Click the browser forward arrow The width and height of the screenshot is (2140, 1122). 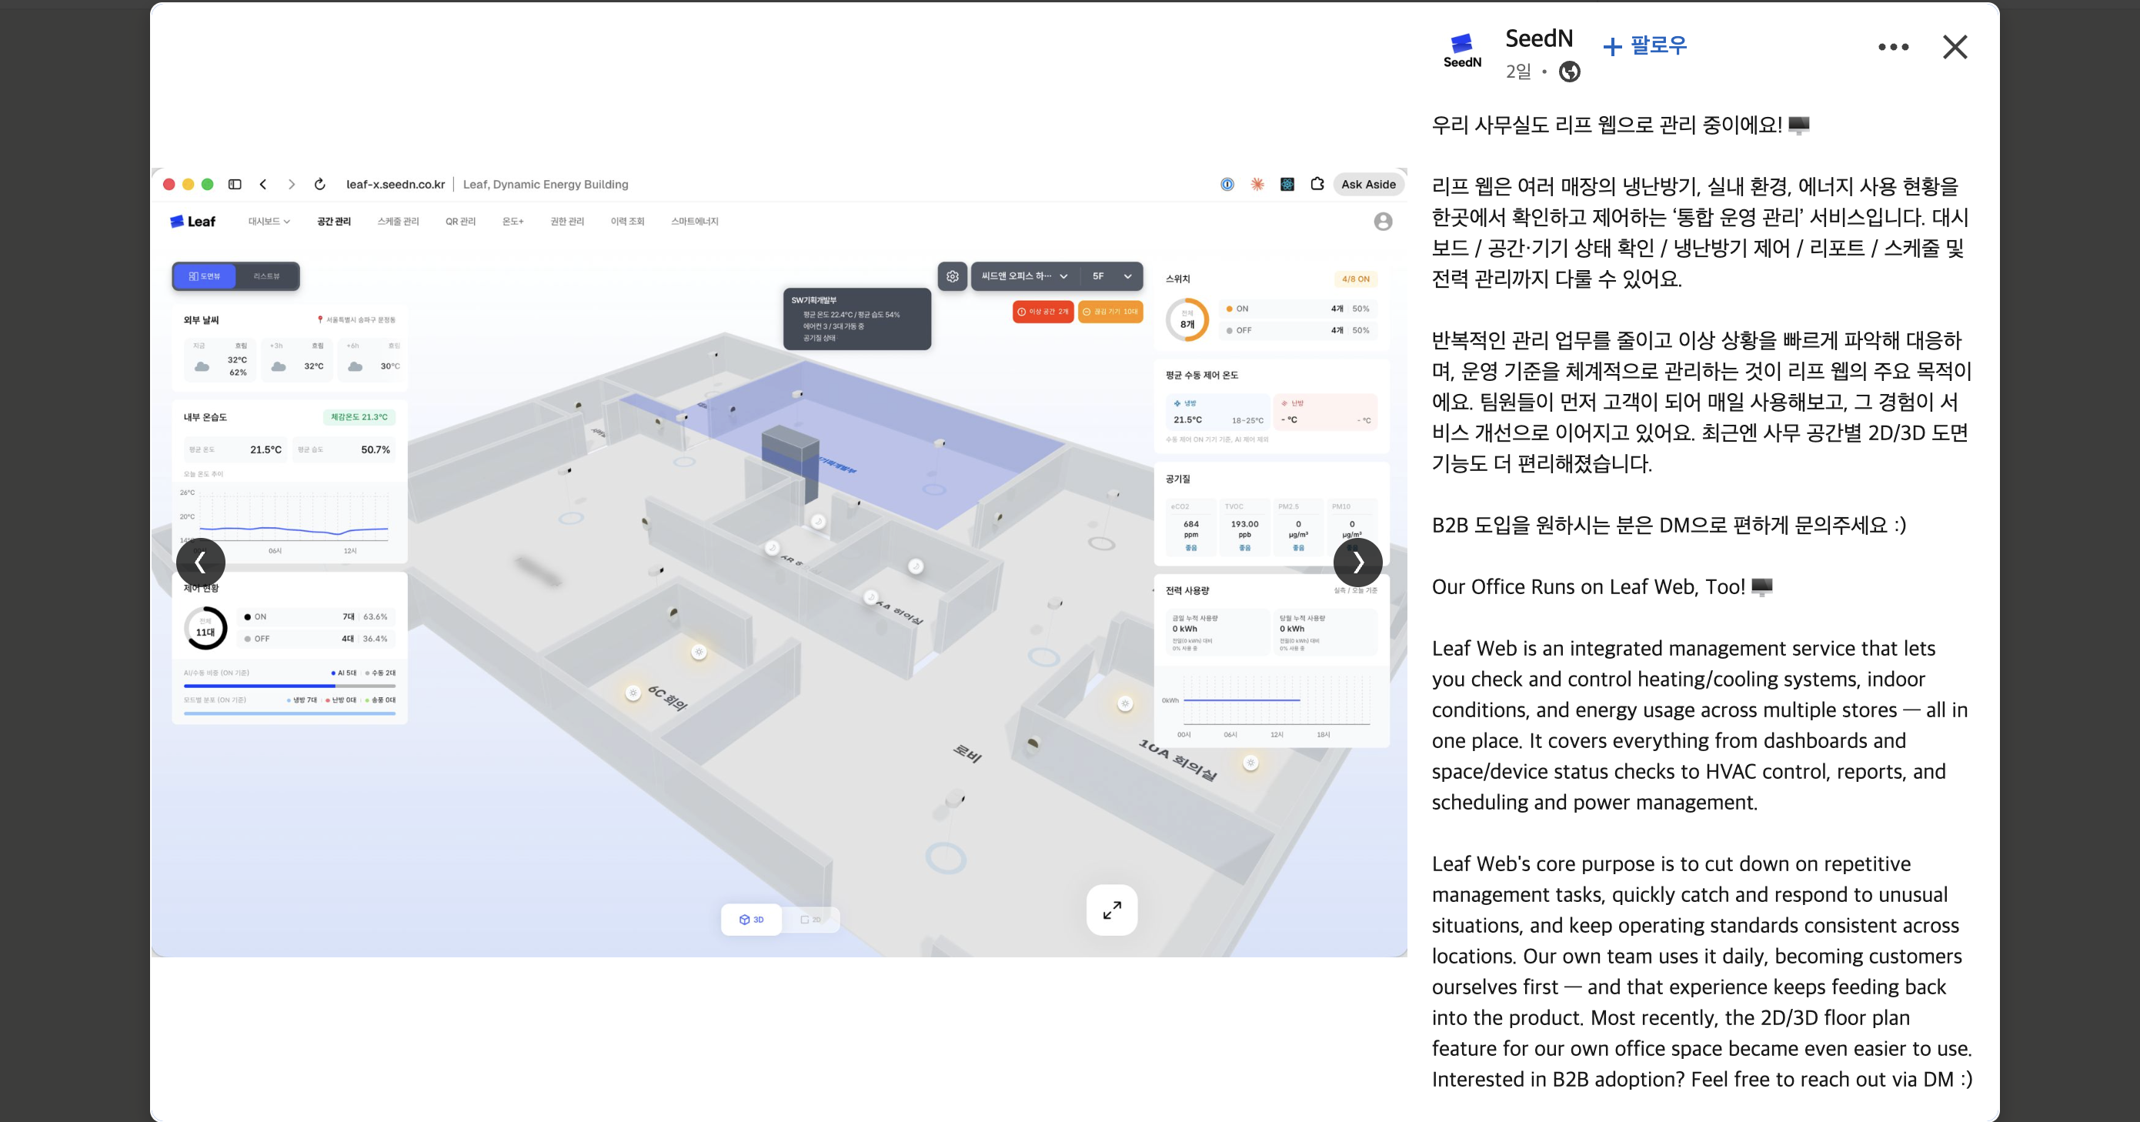(x=292, y=185)
